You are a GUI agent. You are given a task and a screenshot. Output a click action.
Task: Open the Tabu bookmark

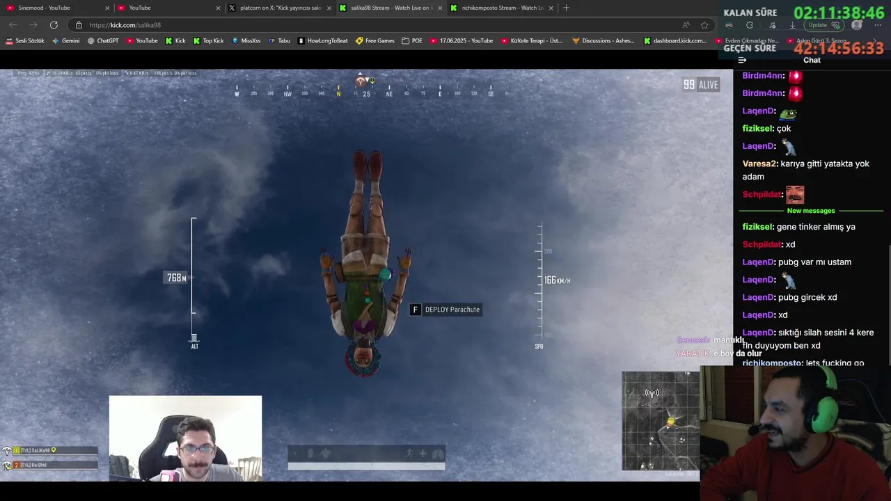pyautogui.click(x=279, y=41)
